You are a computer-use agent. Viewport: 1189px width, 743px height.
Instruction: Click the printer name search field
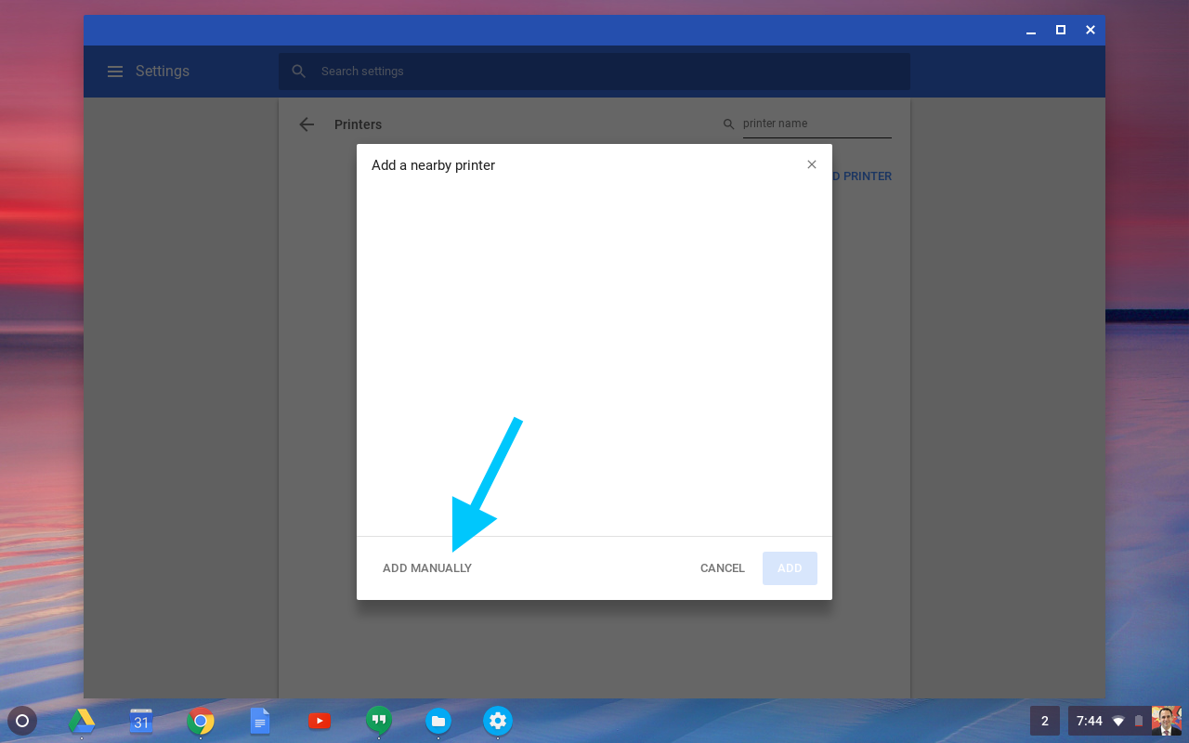816,124
